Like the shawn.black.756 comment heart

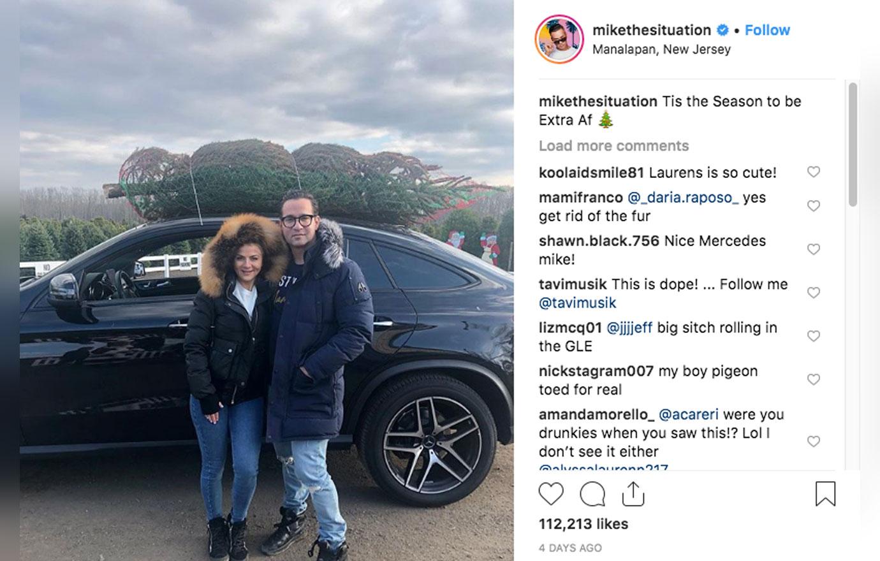[813, 249]
